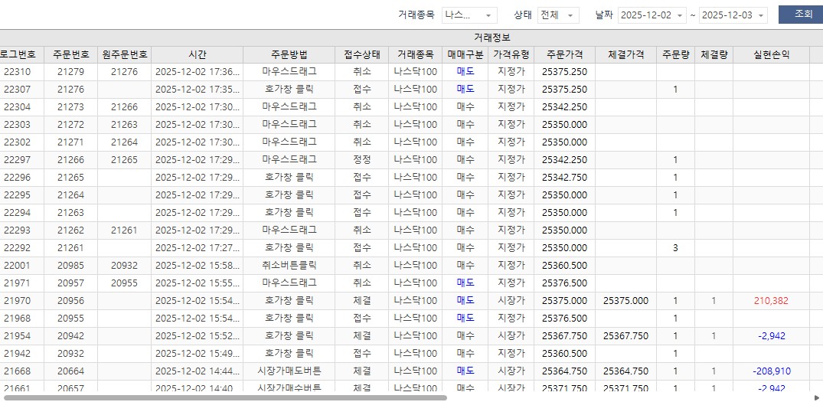The image size is (823, 402).
Task: Click the 체결량 column header
Action: (714, 54)
